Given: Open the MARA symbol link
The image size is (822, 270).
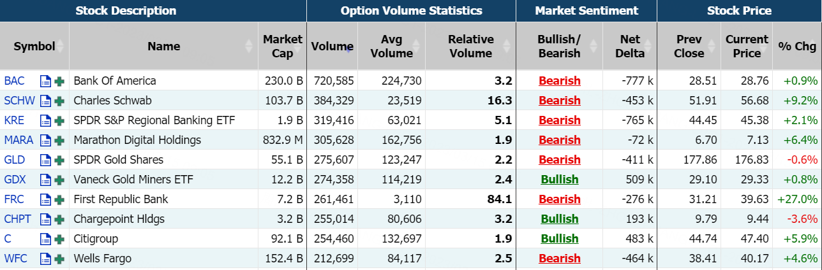Looking at the screenshot, I should pos(19,140).
